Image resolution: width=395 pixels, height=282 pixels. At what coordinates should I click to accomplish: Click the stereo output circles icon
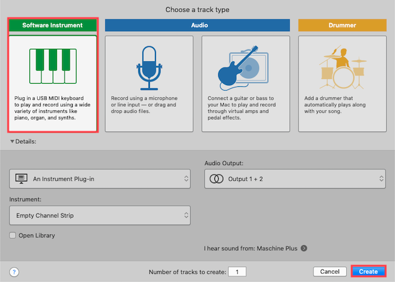pyautogui.click(x=216, y=179)
